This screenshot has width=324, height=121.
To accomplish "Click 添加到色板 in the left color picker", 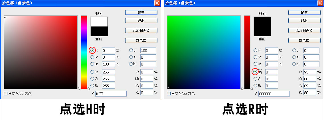I will coord(141,30).
